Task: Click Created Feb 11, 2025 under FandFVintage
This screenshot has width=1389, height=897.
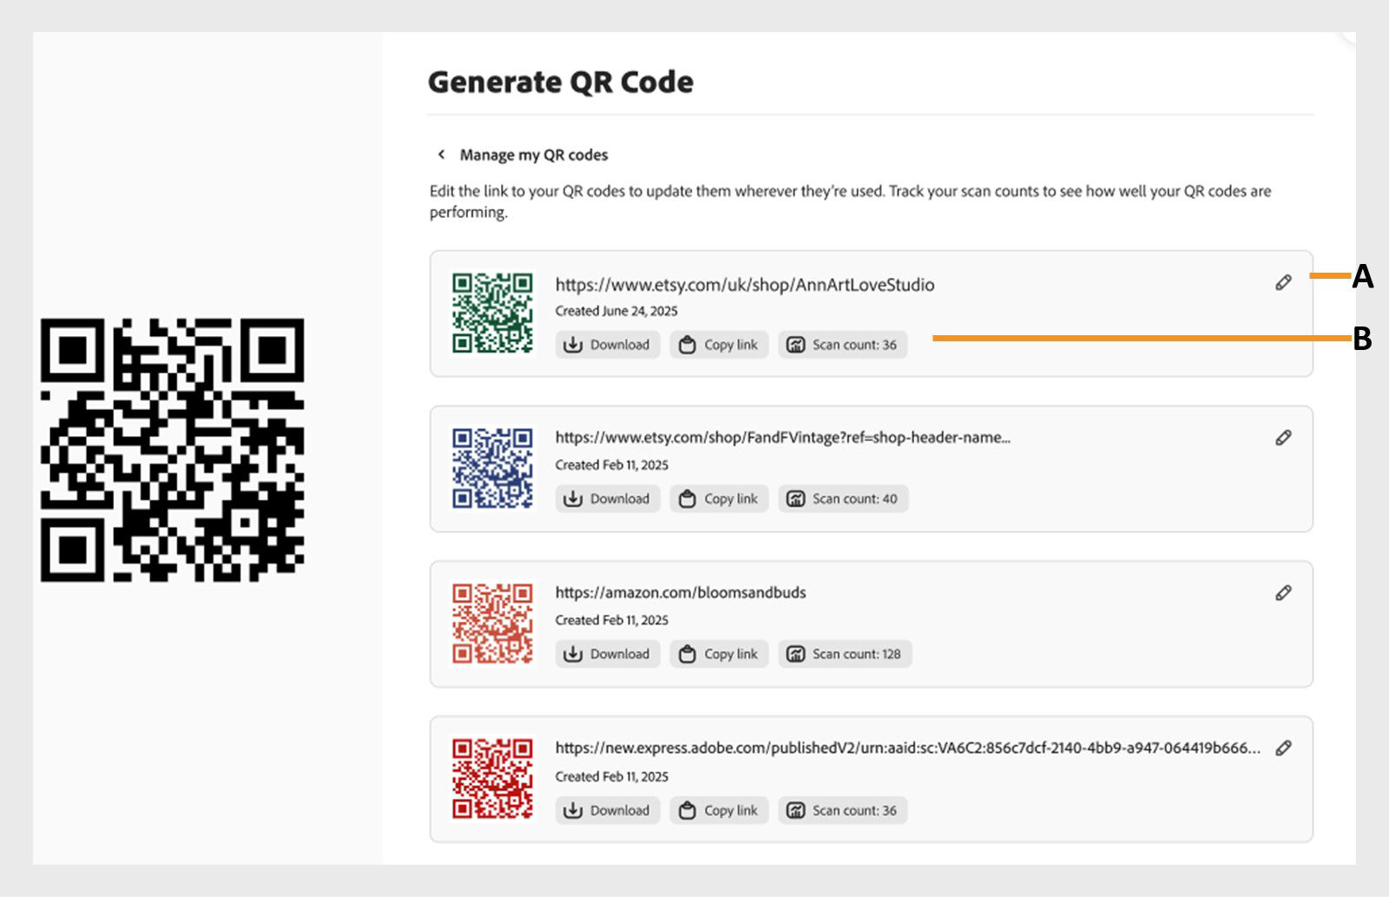Action: point(612,465)
